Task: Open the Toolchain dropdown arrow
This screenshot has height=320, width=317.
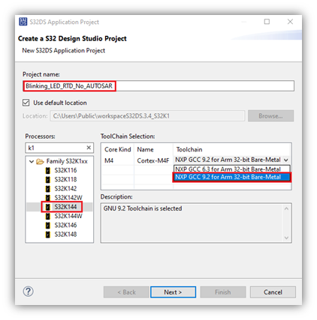Action: (286, 160)
